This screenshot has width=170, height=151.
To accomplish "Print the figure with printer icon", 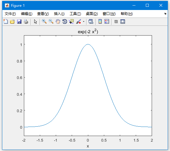I will [26, 21].
